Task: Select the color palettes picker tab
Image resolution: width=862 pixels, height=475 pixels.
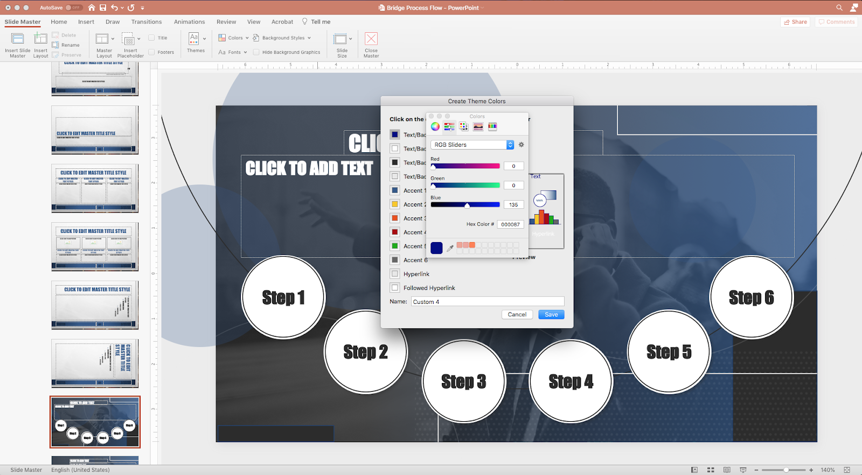Action: click(x=464, y=126)
